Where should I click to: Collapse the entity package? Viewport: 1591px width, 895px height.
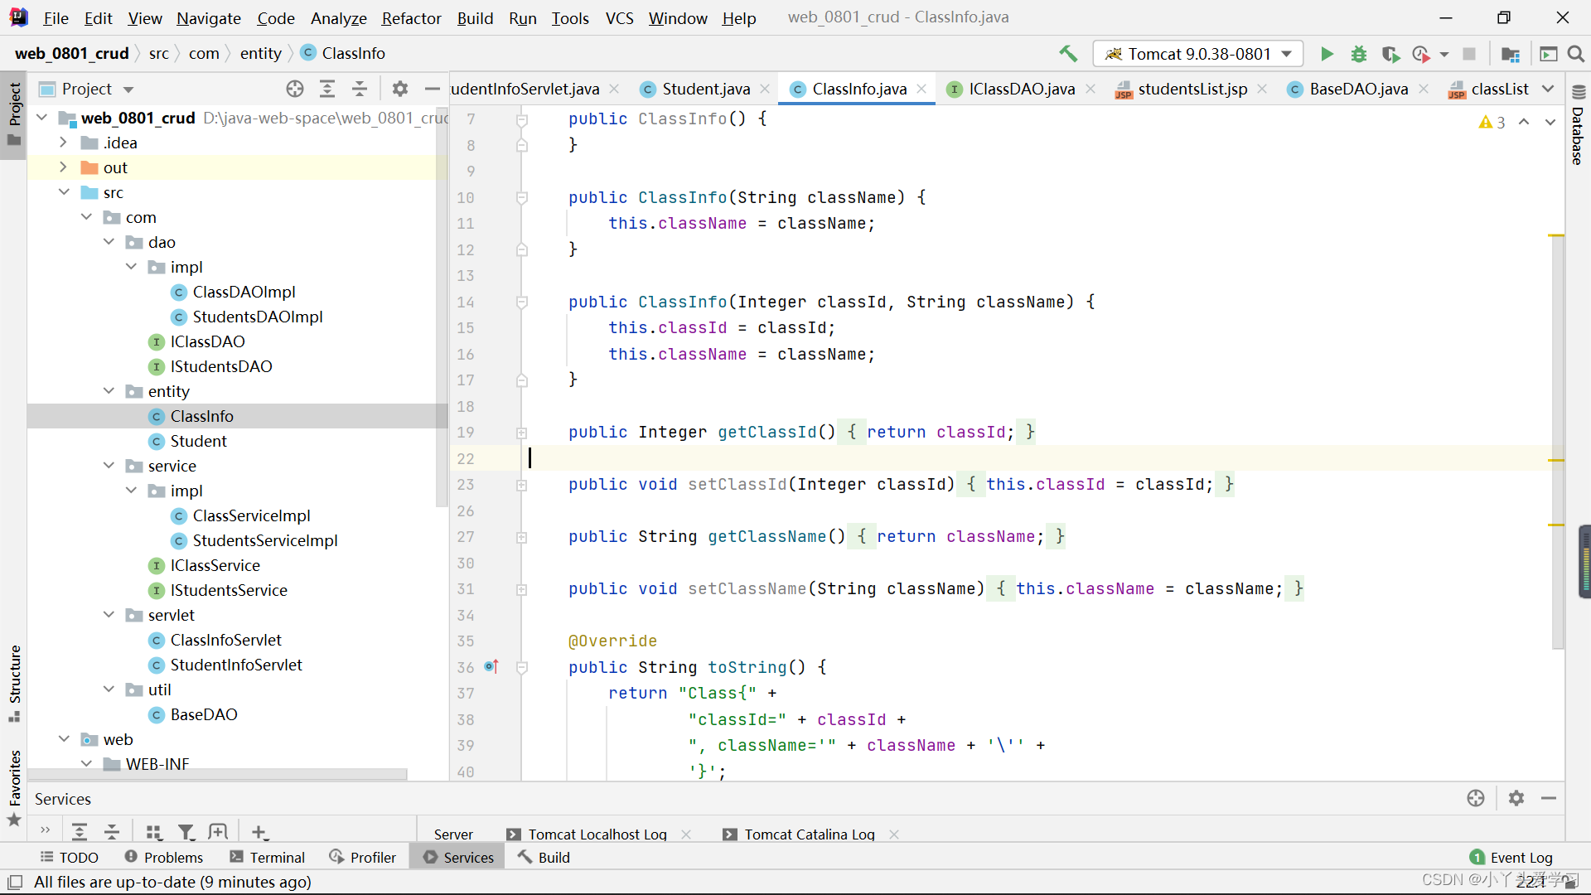109,391
